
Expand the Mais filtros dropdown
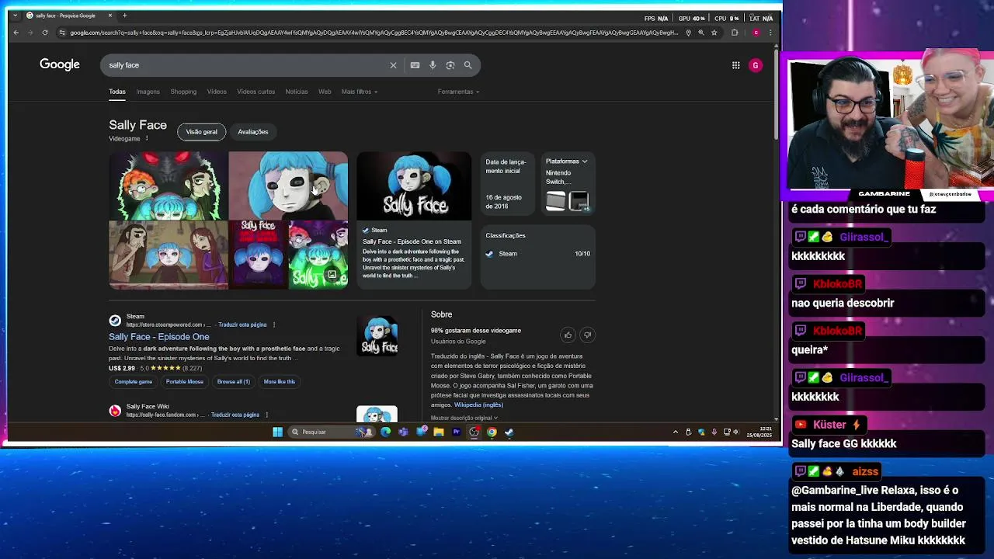click(x=360, y=92)
